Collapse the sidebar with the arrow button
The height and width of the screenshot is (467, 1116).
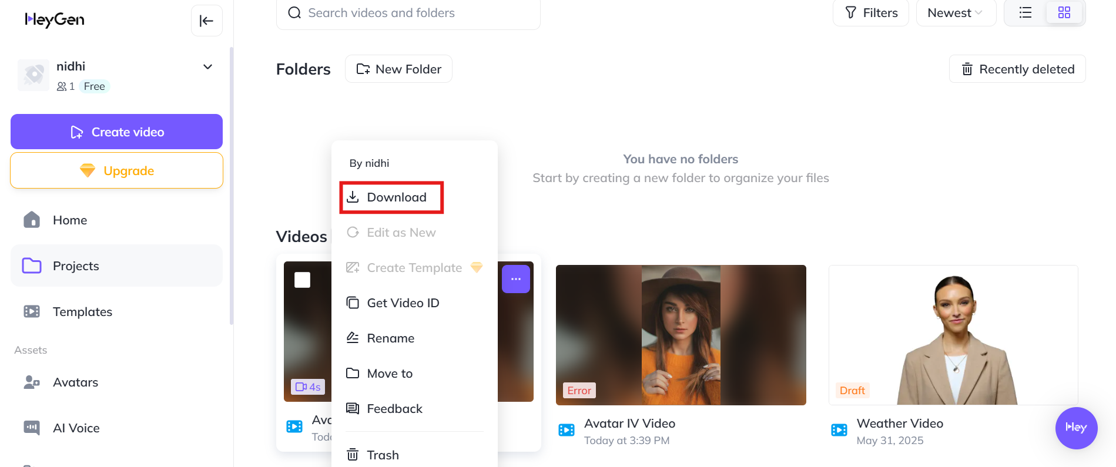[207, 21]
